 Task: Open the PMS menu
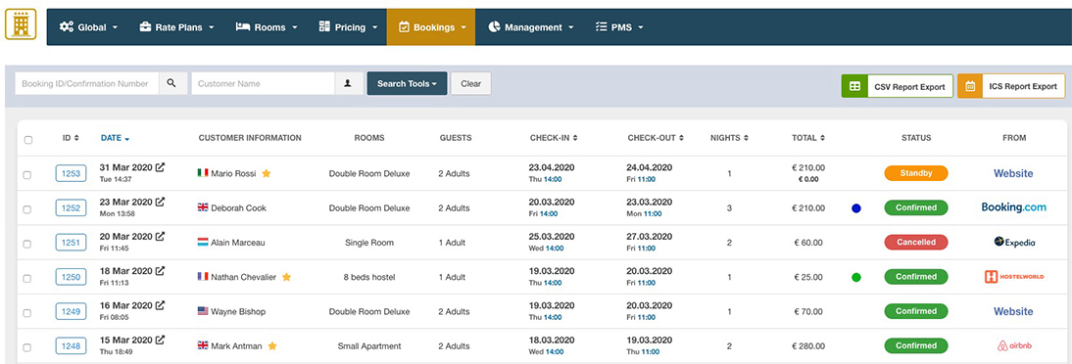pos(618,27)
